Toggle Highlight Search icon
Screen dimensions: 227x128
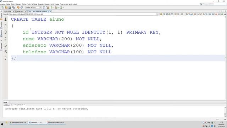pos(195,14)
